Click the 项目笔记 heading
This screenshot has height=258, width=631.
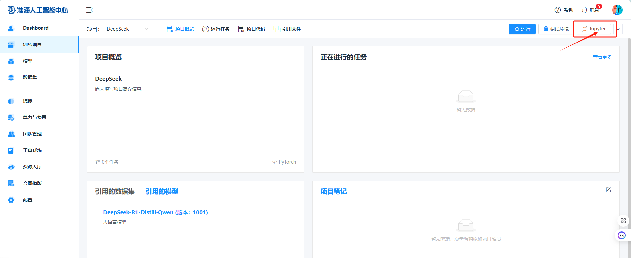(333, 191)
